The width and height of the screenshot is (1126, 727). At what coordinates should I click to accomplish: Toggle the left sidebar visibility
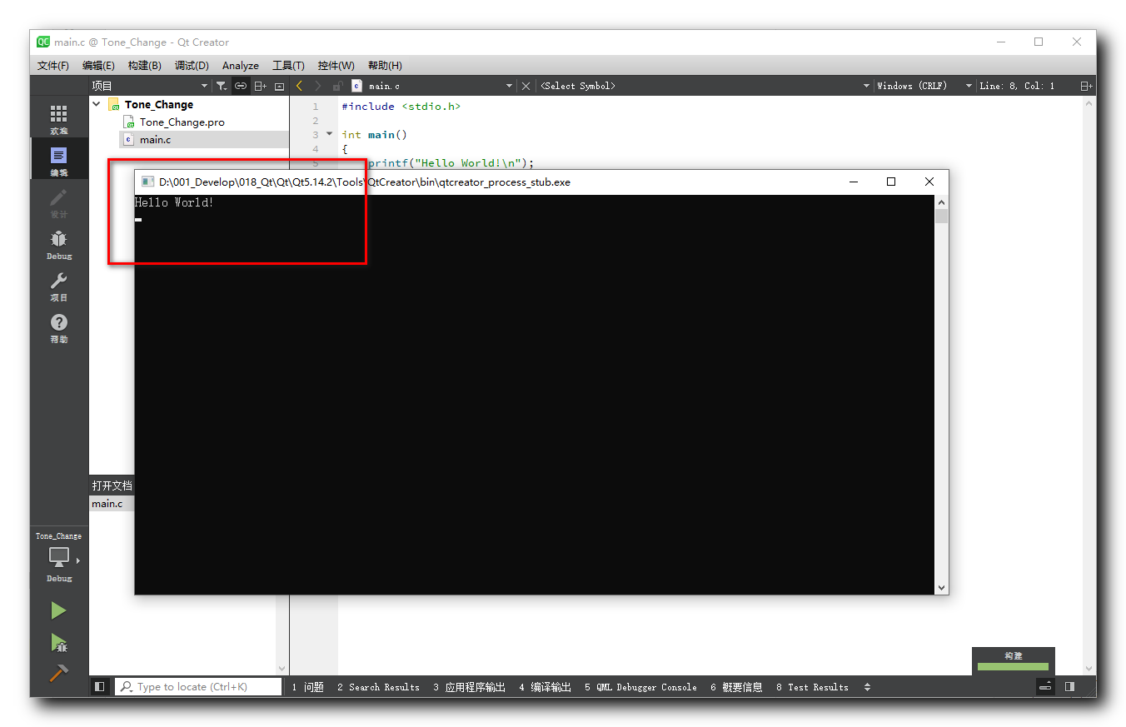[x=100, y=687]
